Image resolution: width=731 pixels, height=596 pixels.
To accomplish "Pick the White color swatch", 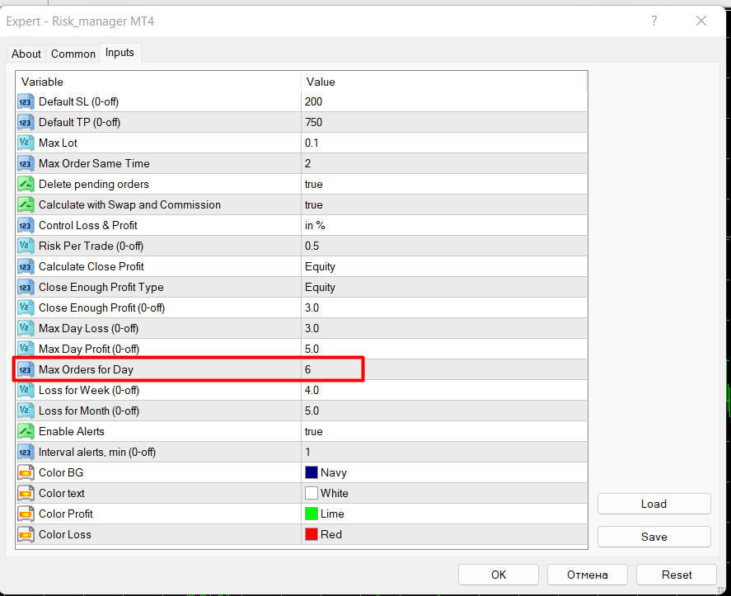I will click(312, 493).
